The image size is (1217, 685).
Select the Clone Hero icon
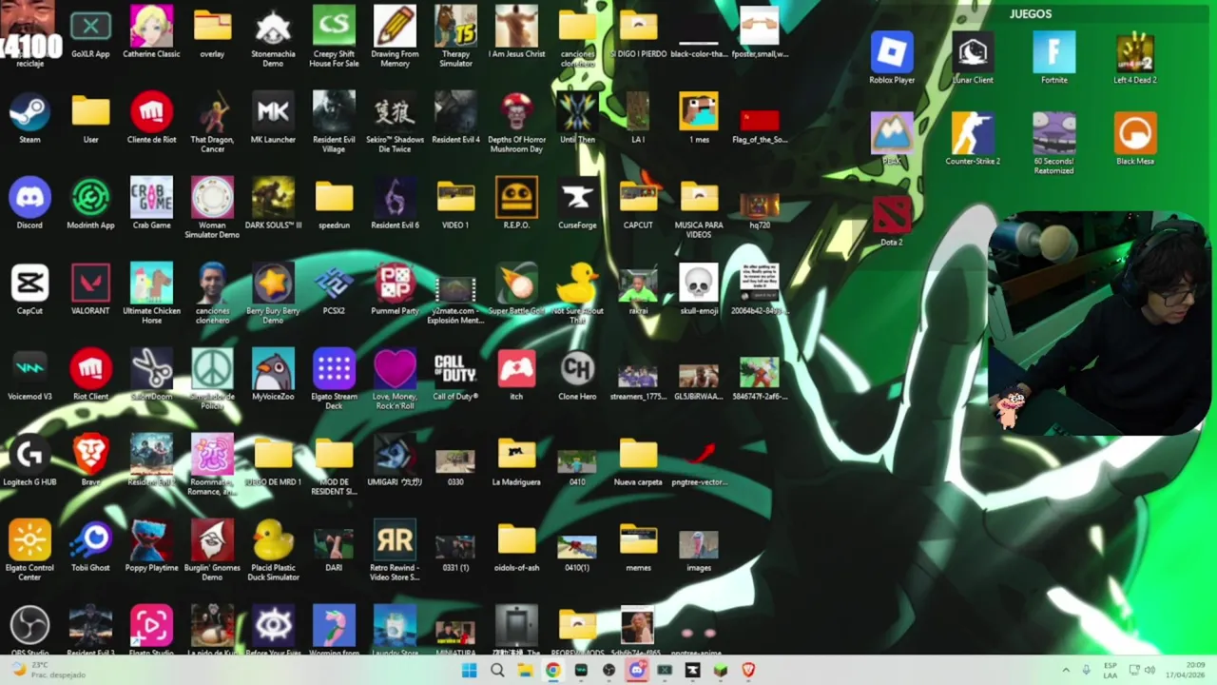[577, 376]
